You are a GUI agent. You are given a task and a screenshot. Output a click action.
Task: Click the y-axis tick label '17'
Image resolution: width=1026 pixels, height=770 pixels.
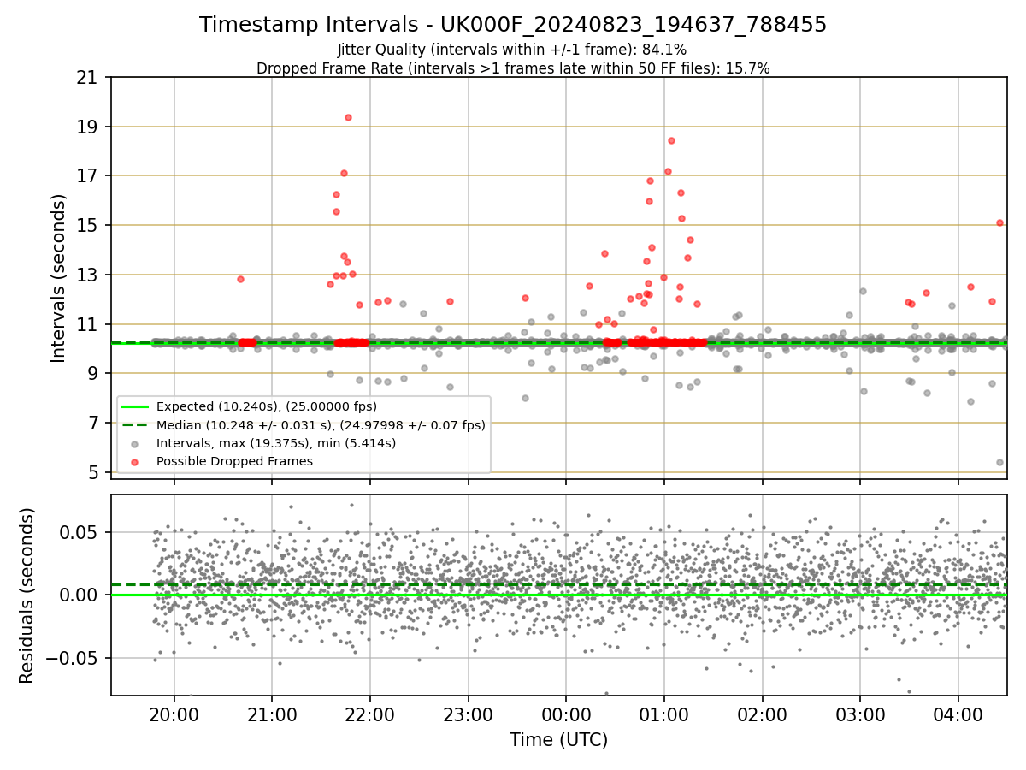[x=88, y=176]
